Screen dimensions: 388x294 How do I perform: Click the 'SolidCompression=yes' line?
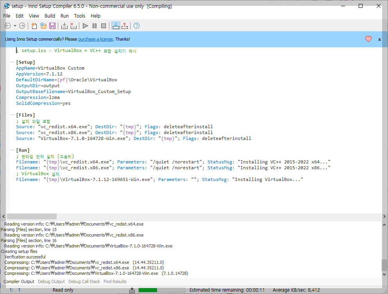[43, 103]
